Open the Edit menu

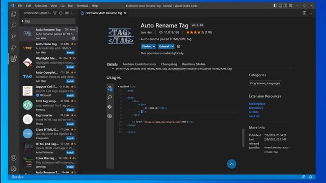point(29,6)
